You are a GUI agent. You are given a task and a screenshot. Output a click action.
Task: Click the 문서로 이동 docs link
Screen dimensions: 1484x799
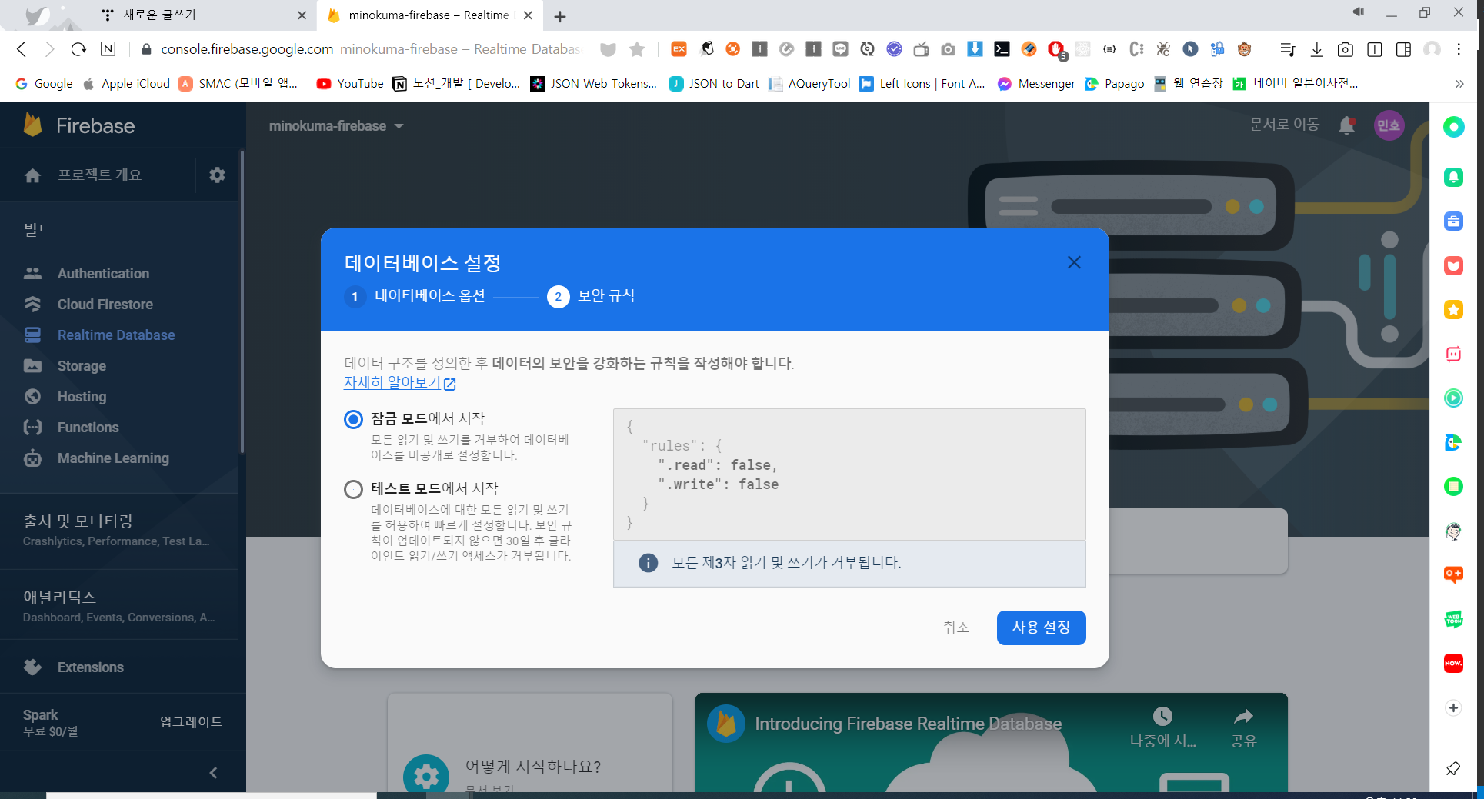[x=1284, y=125]
